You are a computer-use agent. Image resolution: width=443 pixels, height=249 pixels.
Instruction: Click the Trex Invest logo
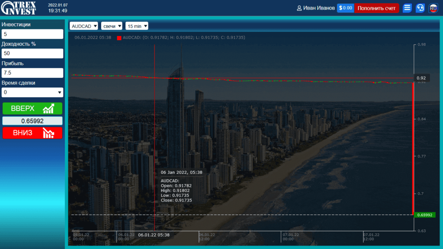(x=19, y=8)
